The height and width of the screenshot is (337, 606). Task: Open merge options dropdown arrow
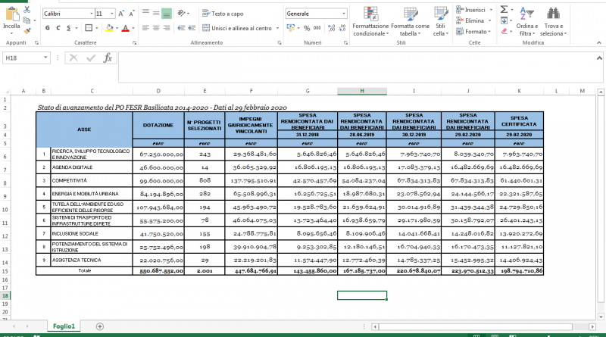[x=277, y=28]
